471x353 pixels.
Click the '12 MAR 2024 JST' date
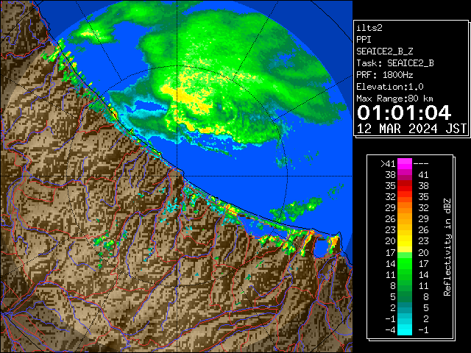(x=412, y=129)
